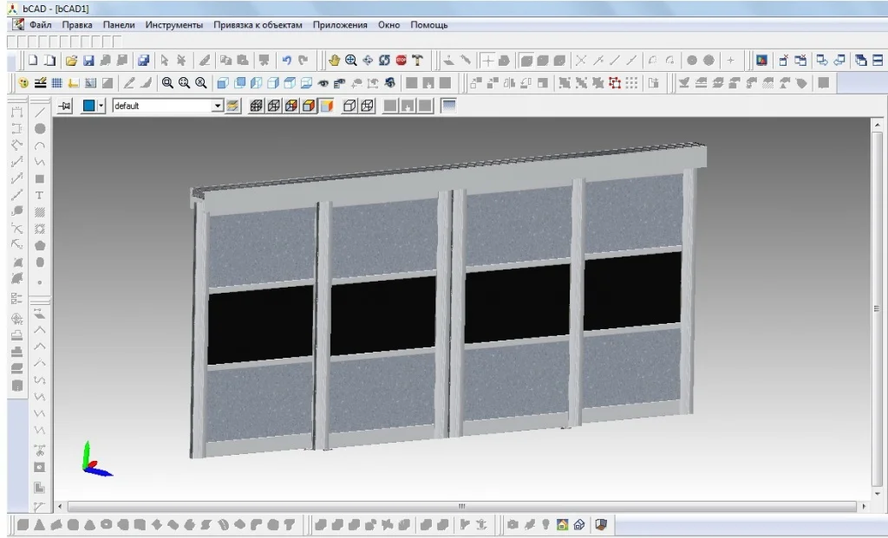This screenshot has width=888, height=538.
Task: Click the horizontal scrollbar left arrow
Action: tap(60, 506)
